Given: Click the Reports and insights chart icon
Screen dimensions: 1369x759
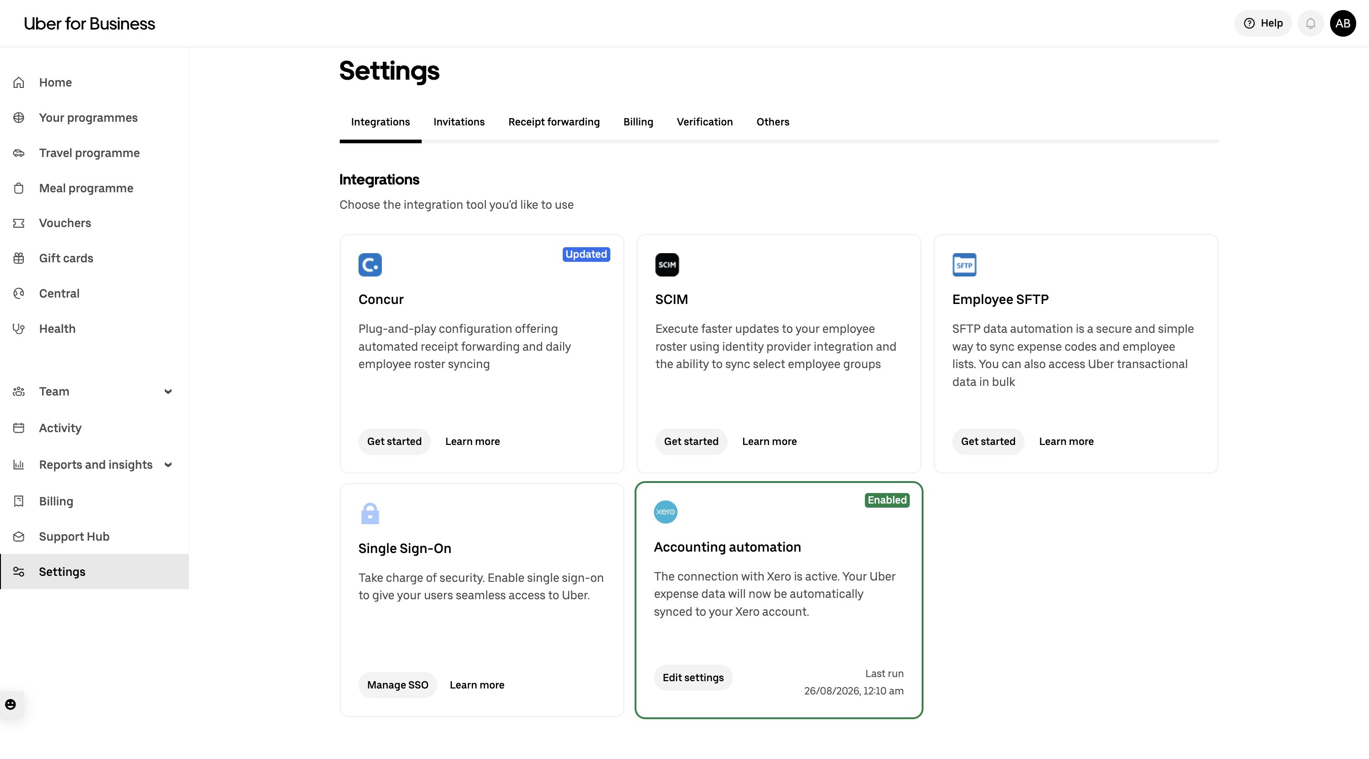Looking at the screenshot, I should (19, 465).
